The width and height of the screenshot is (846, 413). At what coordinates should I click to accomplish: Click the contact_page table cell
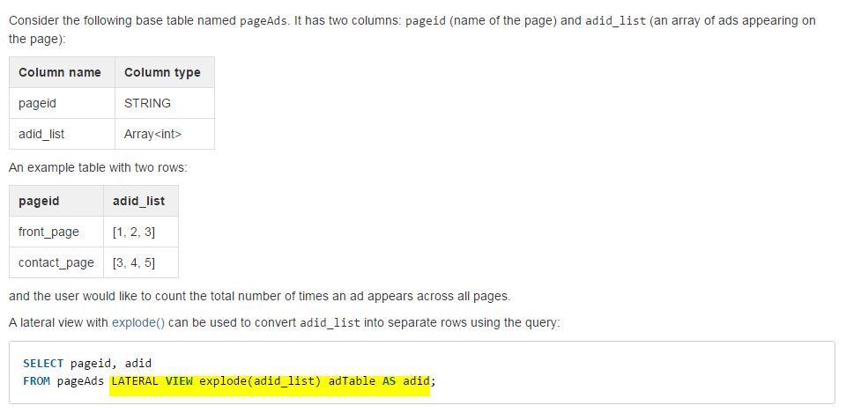point(56,262)
